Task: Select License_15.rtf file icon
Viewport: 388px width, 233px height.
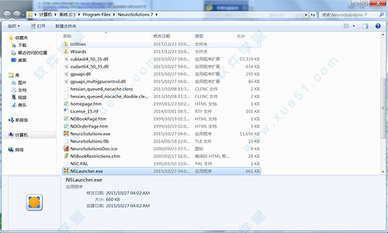Action: click(x=66, y=111)
